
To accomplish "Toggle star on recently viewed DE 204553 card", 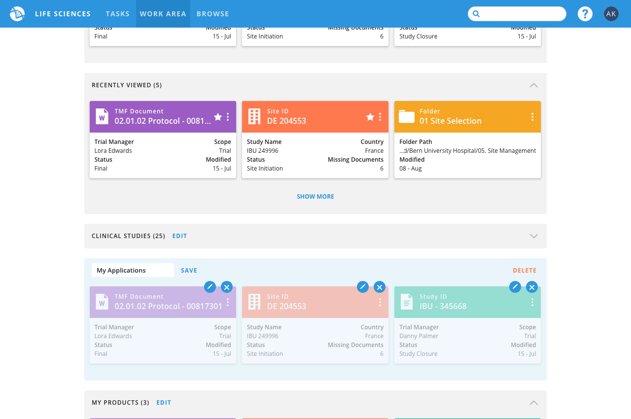I will point(370,117).
